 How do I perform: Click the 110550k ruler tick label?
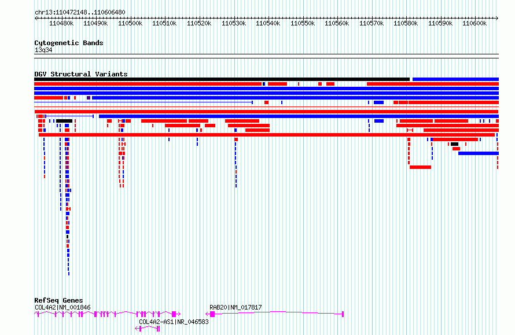point(303,23)
